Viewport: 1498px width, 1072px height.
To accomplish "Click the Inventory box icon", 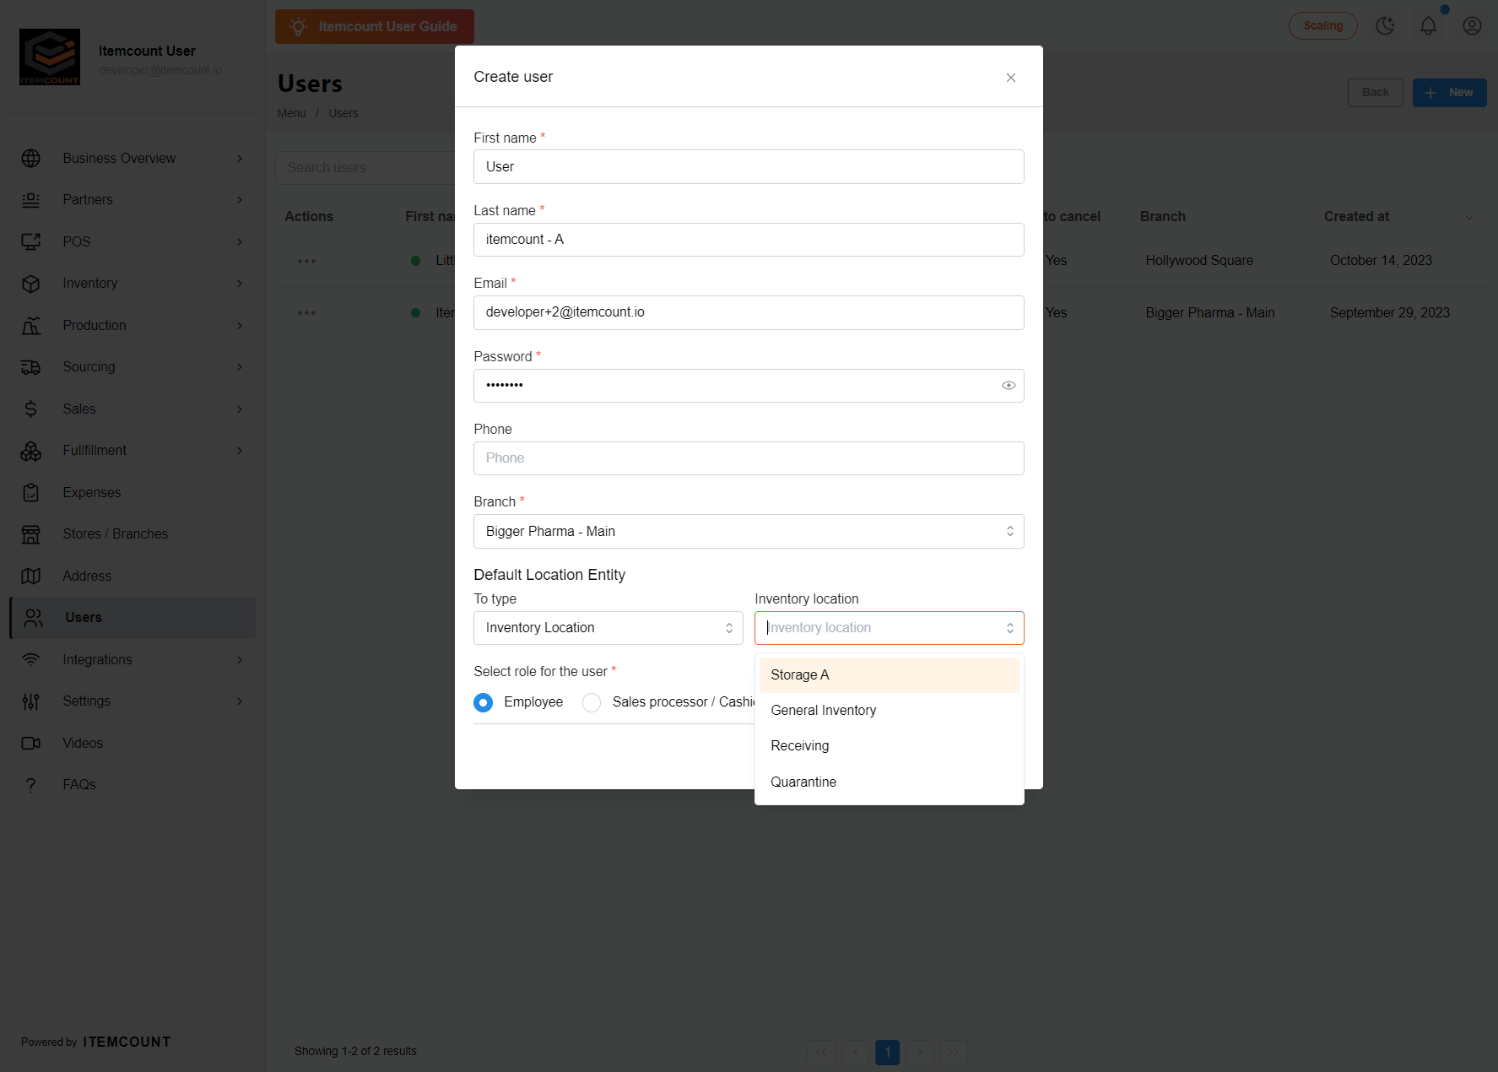I will click(31, 284).
